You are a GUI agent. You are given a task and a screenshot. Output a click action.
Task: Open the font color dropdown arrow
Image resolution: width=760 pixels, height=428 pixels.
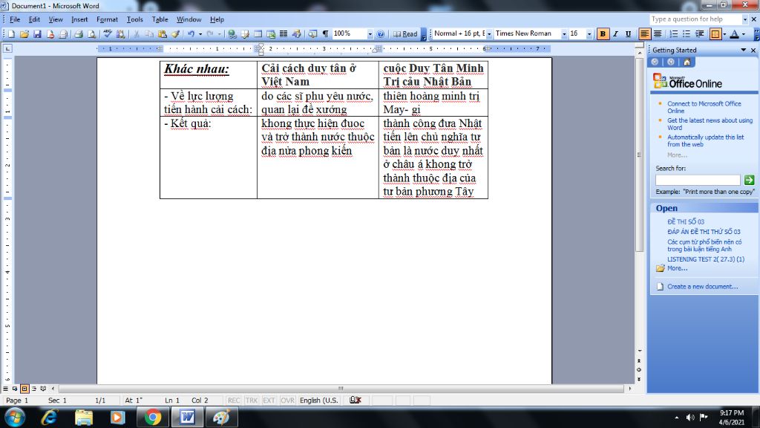pyautogui.click(x=744, y=34)
